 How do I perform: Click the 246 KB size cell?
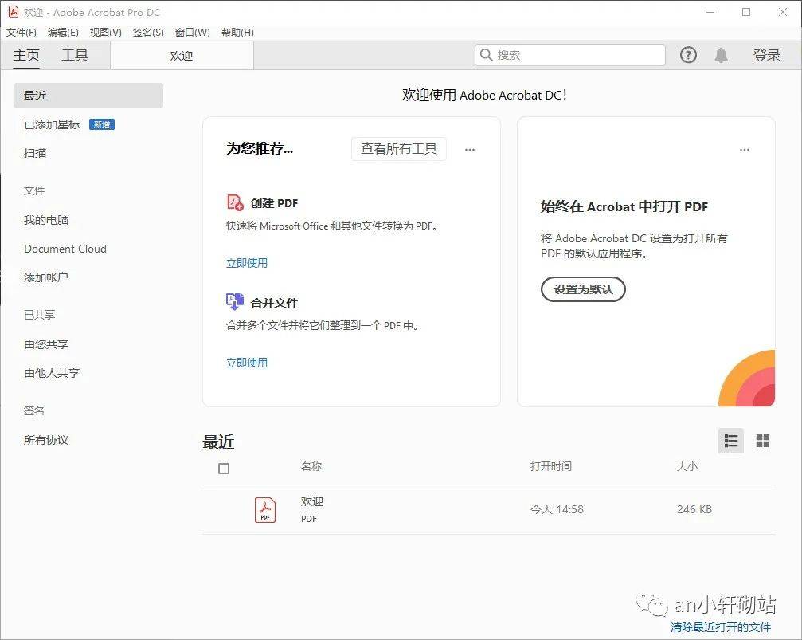(x=694, y=509)
